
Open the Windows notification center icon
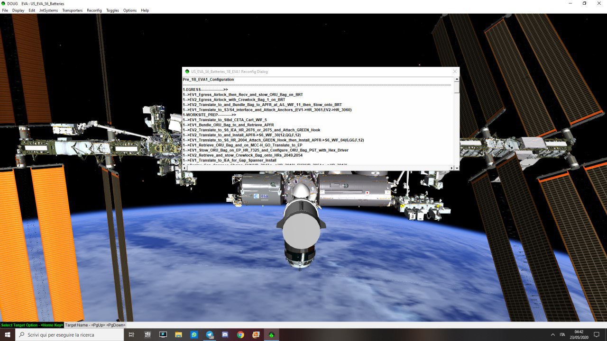pos(597,335)
